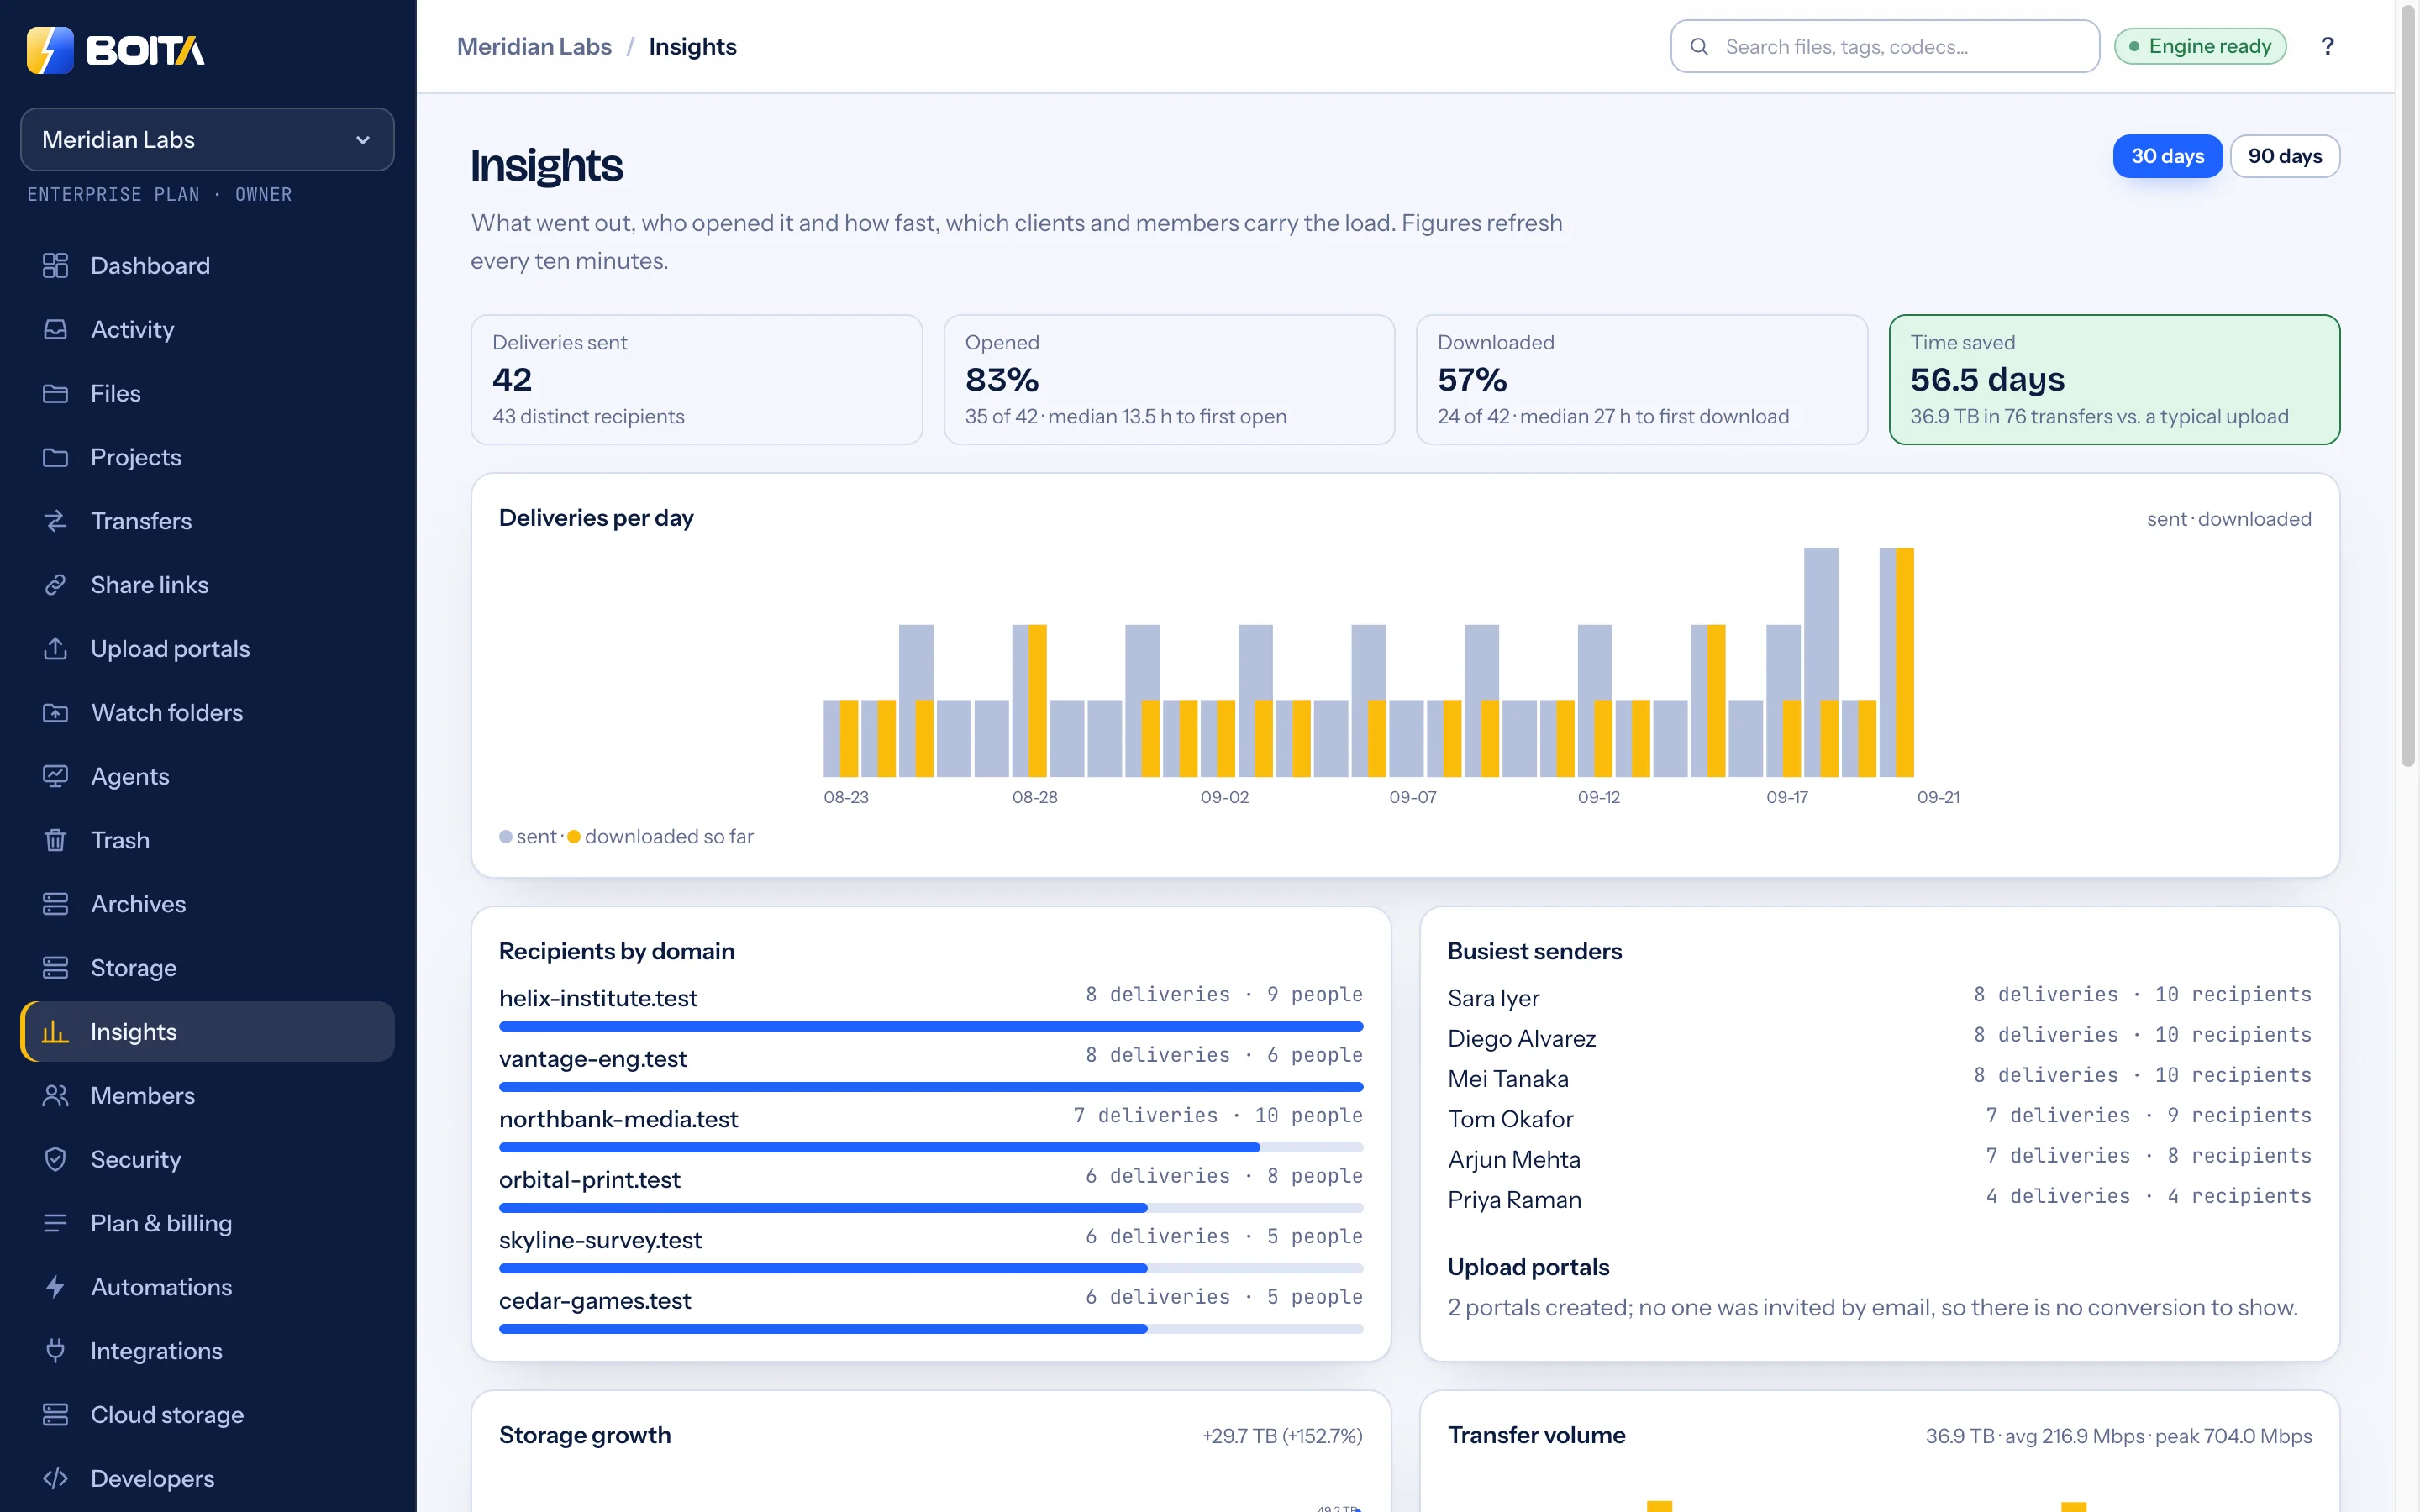Screen dimensions: 2420x1512
Task: Click the page vertical scrollbar
Action: pos(2408,386)
